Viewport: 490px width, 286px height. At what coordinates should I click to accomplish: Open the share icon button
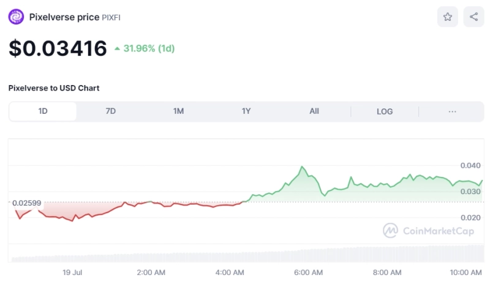473,17
